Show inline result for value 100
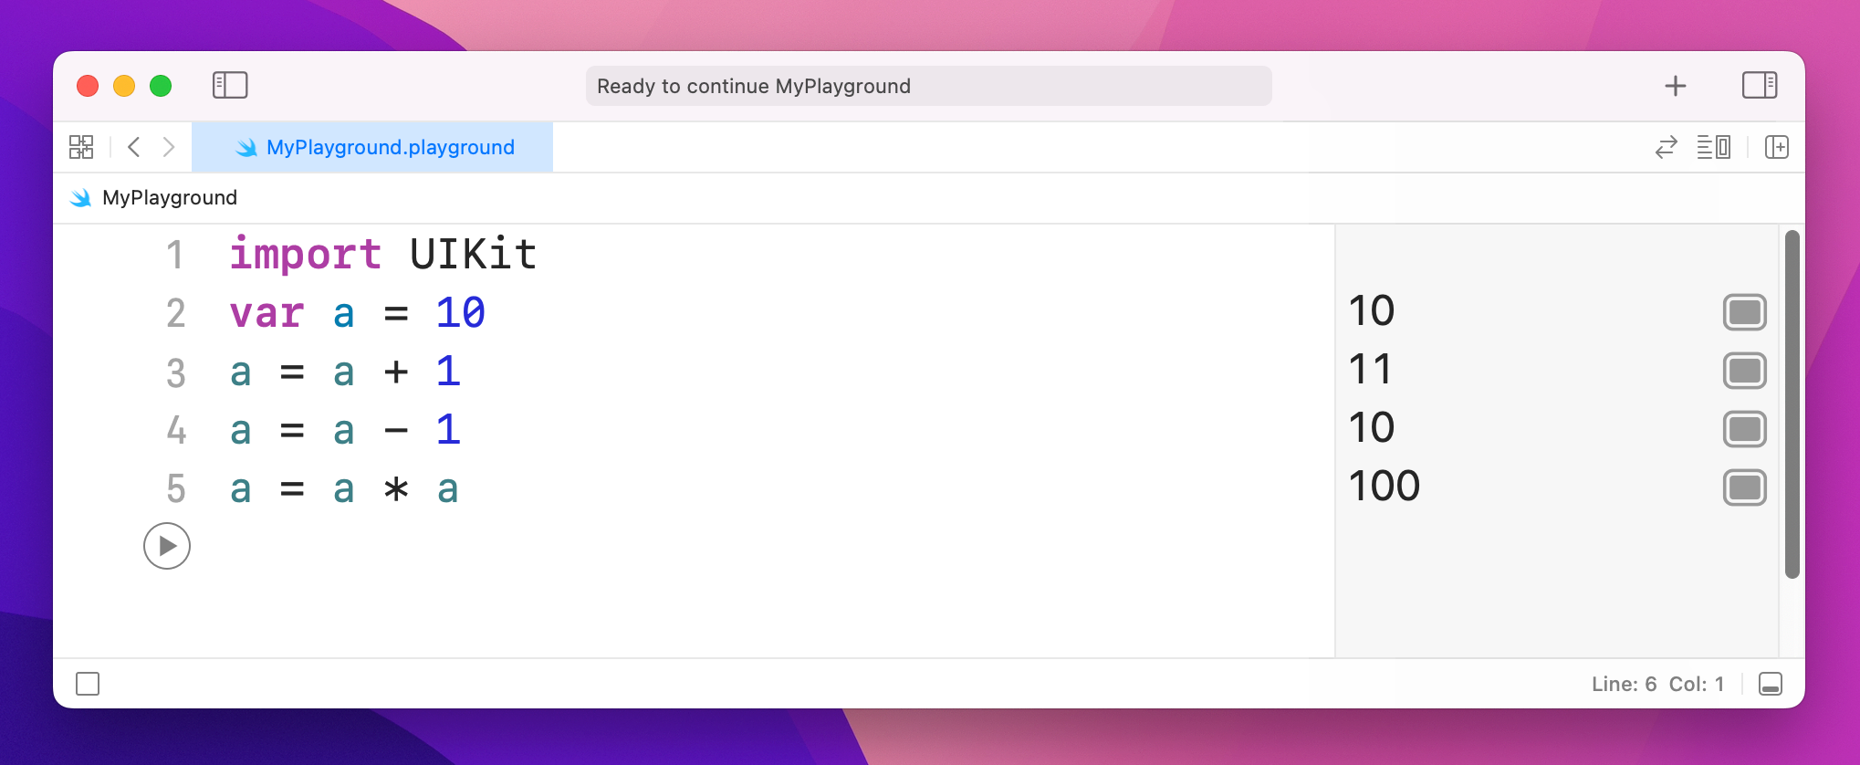The image size is (1860, 765). click(x=1744, y=487)
